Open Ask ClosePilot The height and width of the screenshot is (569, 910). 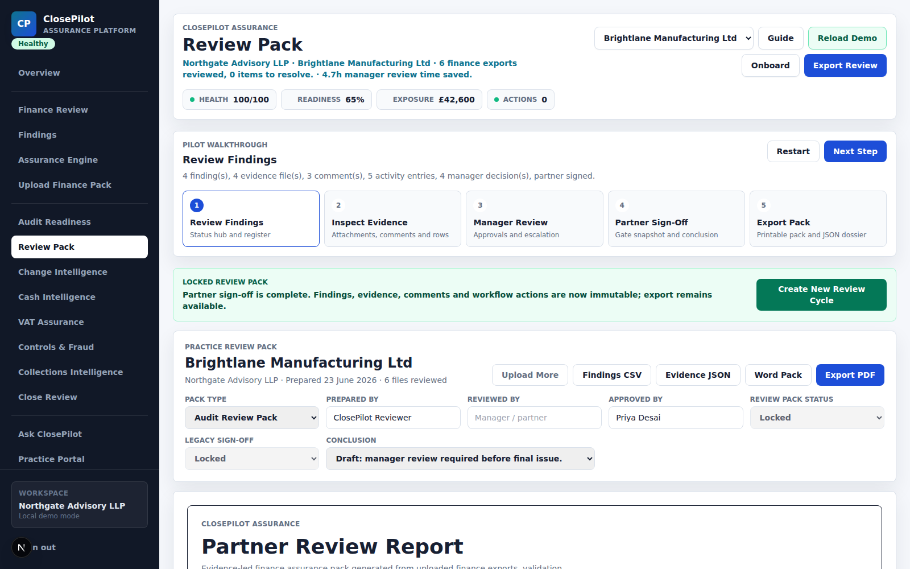(80, 434)
